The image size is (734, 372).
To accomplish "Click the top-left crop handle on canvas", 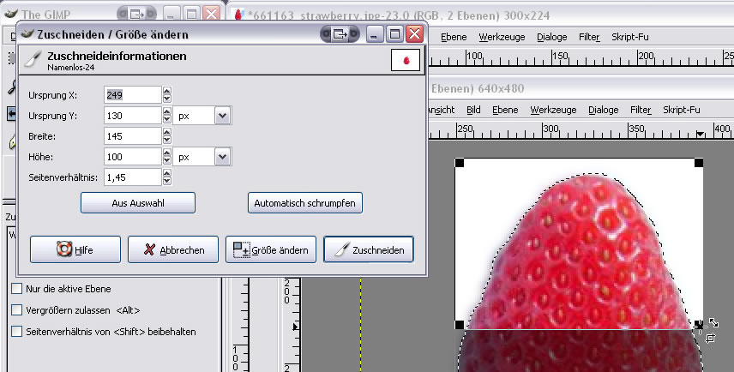I will click(x=460, y=163).
